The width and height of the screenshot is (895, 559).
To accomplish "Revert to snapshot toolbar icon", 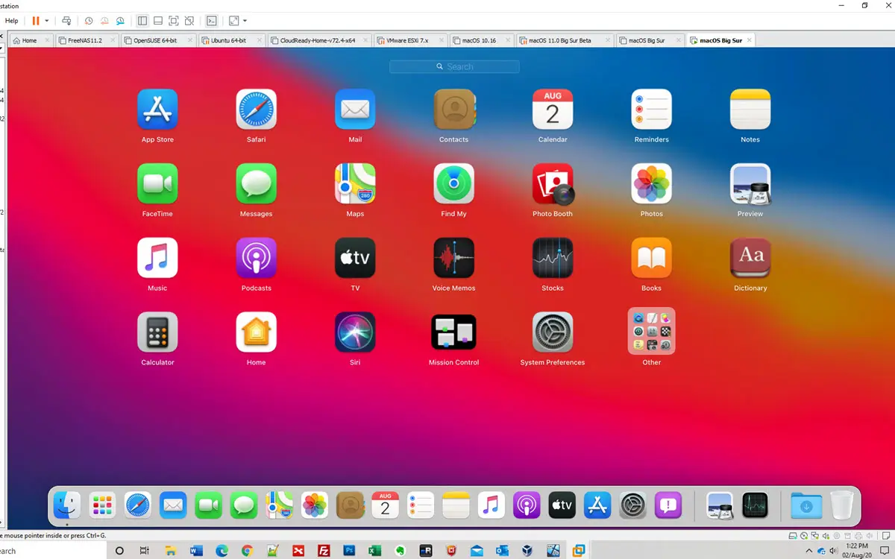I will click(104, 21).
